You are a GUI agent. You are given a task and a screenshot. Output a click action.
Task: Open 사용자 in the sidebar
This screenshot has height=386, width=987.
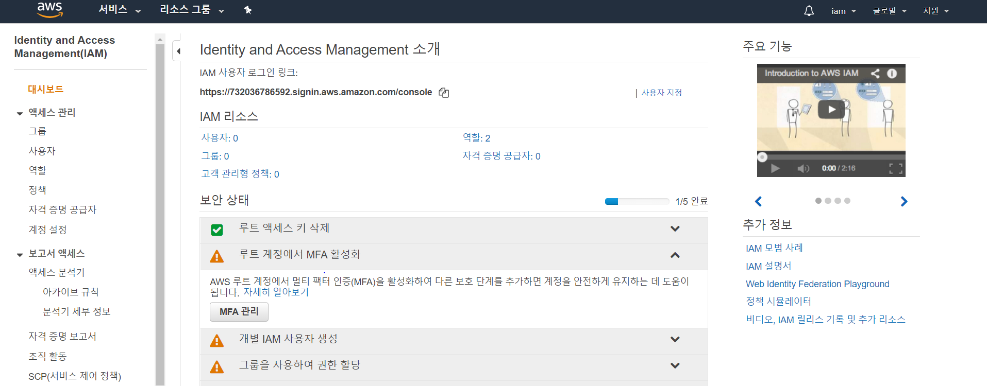42,151
